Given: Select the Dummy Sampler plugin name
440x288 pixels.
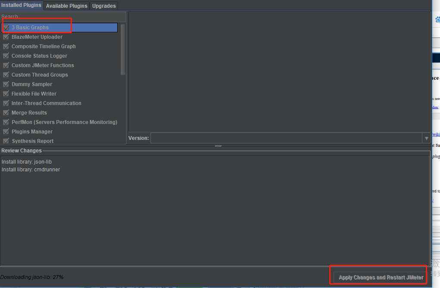Looking at the screenshot, I should click(32, 84).
